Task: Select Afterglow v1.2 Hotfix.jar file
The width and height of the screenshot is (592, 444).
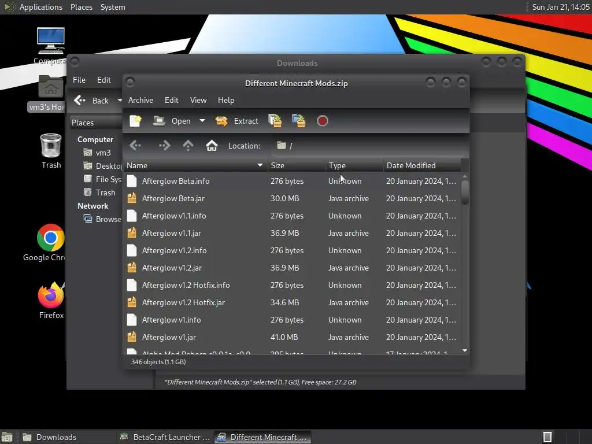Action: 292,302
